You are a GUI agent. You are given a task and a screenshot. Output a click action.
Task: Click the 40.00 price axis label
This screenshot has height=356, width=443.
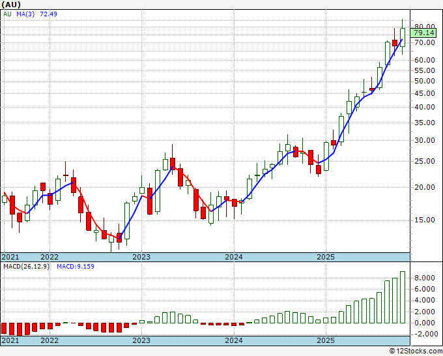pyautogui.click(x=424, y=107)
